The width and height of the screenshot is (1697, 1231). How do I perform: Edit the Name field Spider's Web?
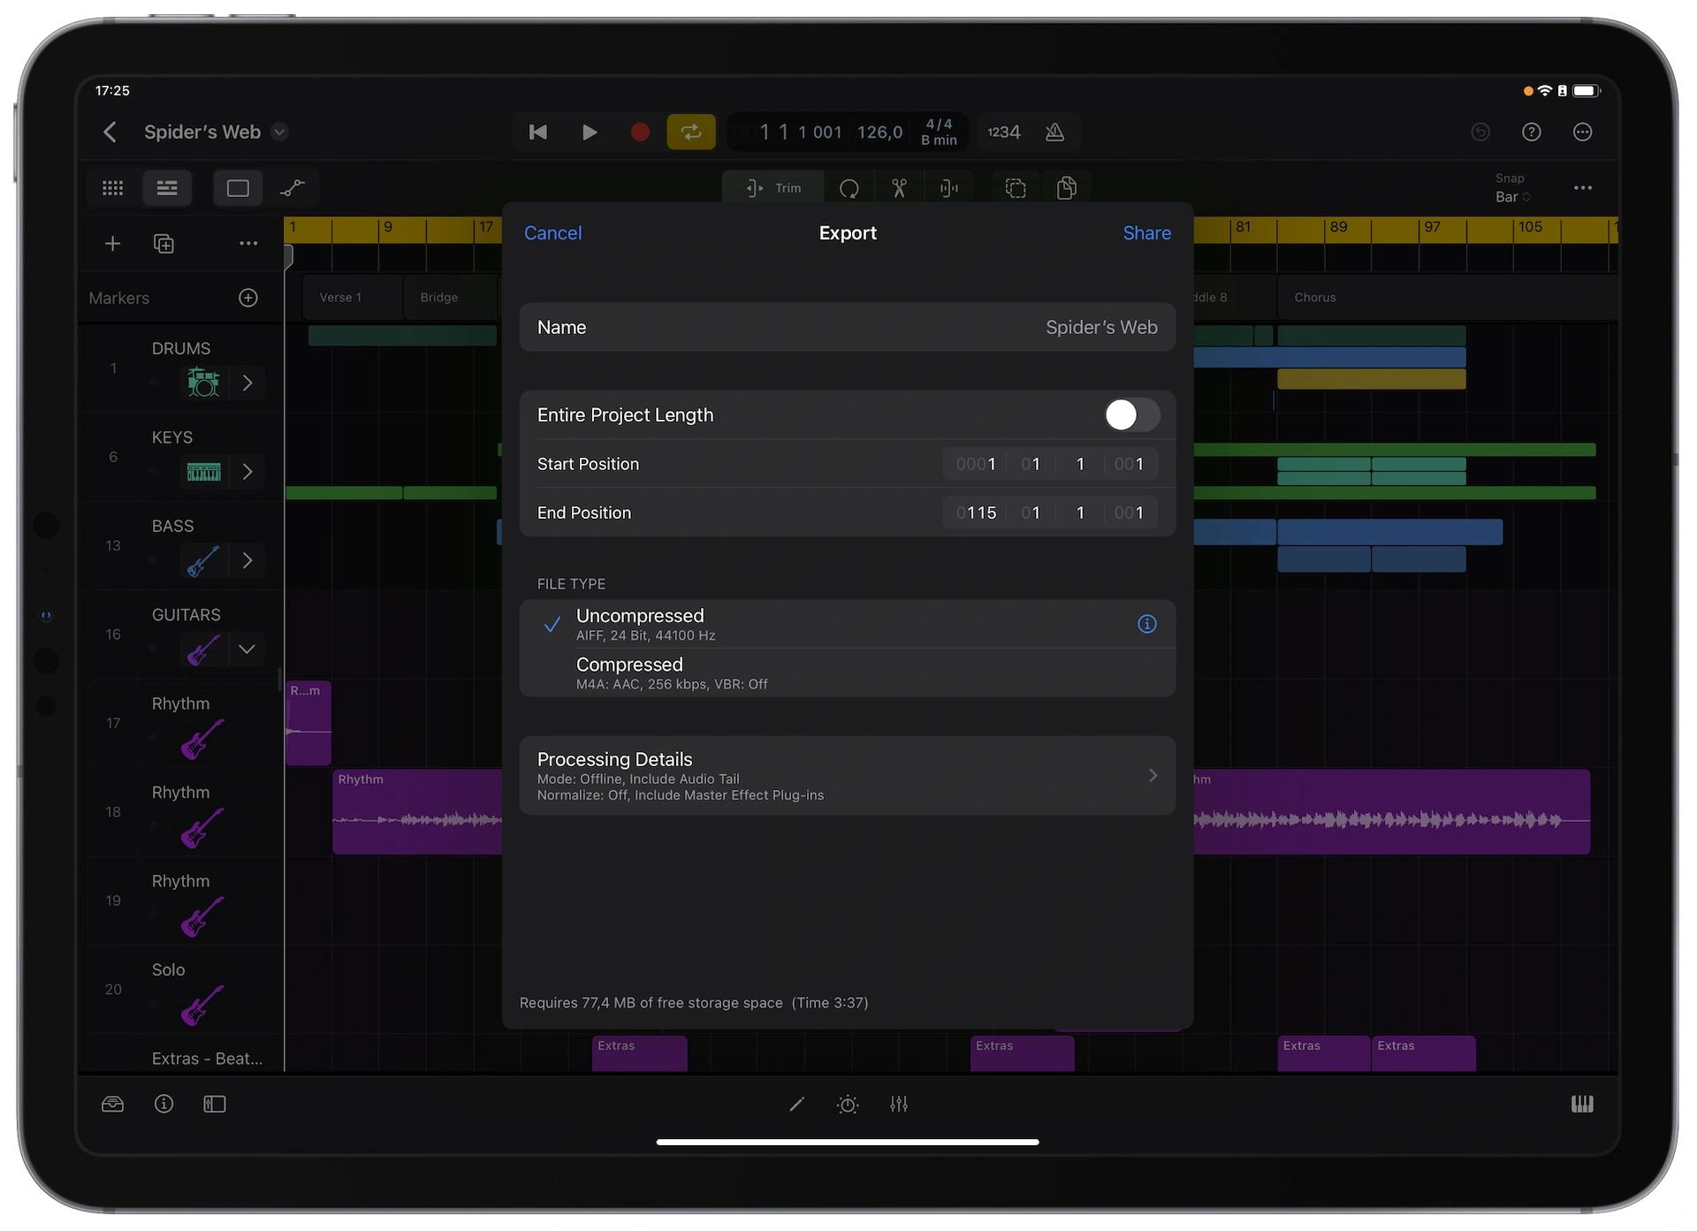pyautogui.click(x=848, y=328)
